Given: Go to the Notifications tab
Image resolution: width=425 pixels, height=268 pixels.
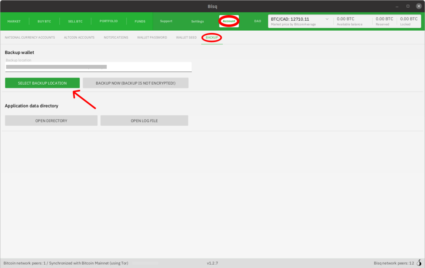Looking at the screenshot, I should click(x=116, y=37).
